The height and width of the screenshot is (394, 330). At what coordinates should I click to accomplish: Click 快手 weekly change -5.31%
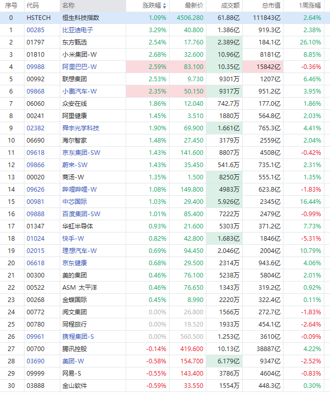click(311, 239)
